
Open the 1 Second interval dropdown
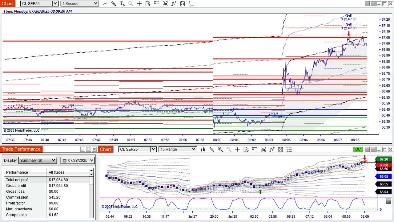pos(80,4)
